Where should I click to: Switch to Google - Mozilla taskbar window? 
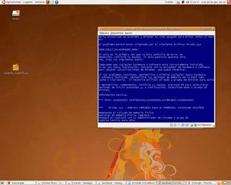201,183
